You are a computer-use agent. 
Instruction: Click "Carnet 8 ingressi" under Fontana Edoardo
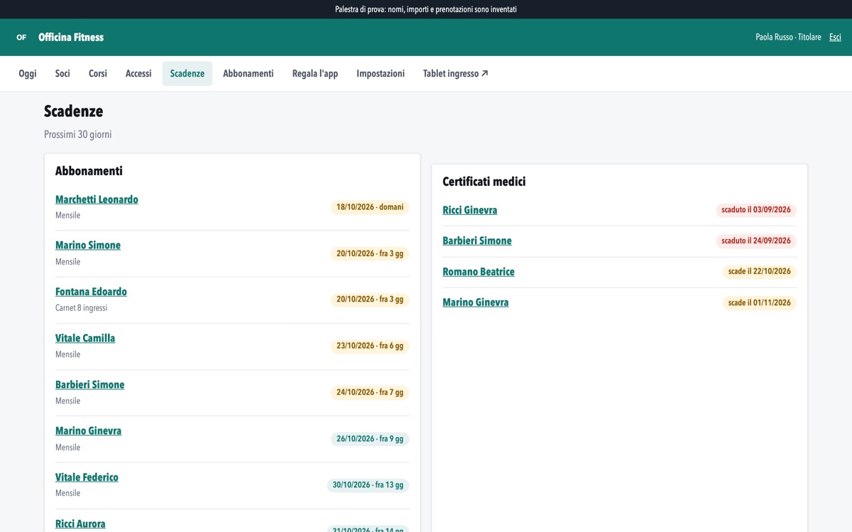[82, 308]
